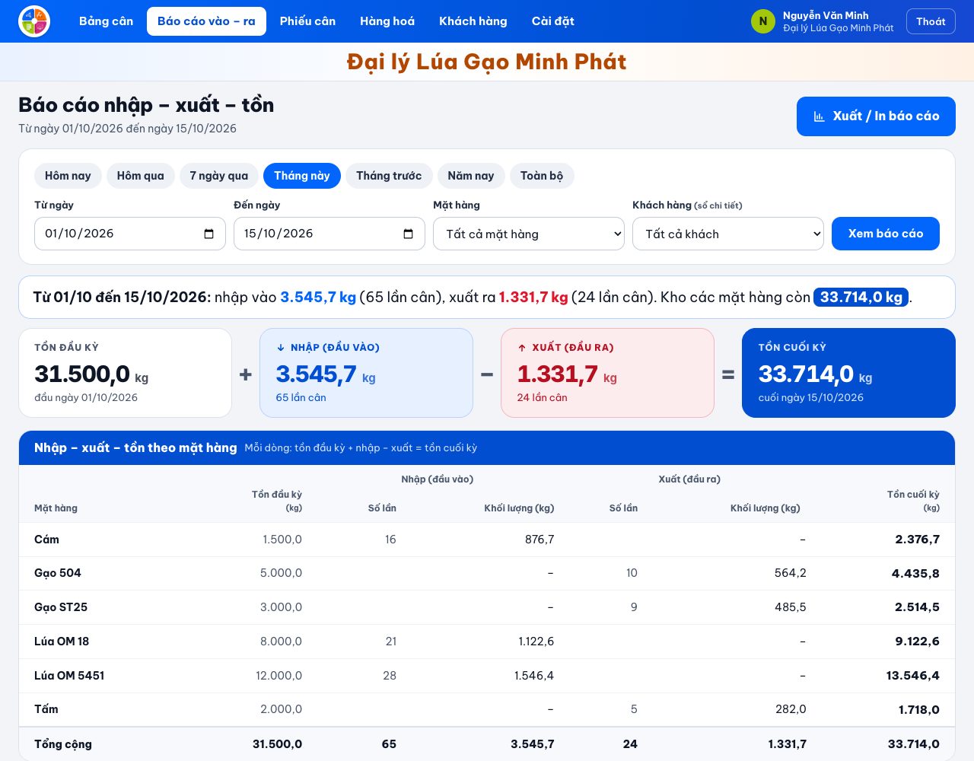This screenshot has width=974, height=761.
Task: Click the Xuất / In báo cáo button
Action: (x=876, y=116)
